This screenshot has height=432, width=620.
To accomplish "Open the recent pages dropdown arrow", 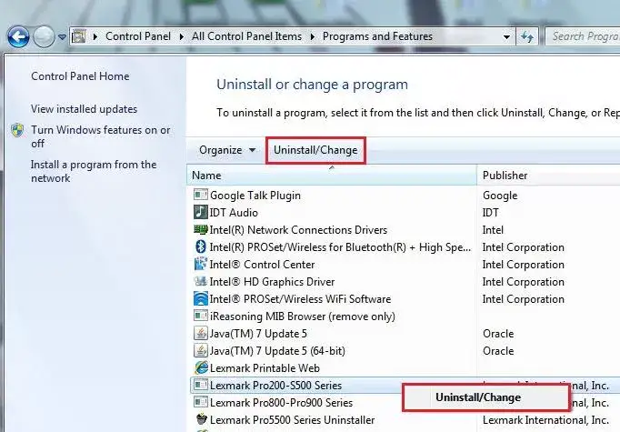I will click(x=62, y=37).
